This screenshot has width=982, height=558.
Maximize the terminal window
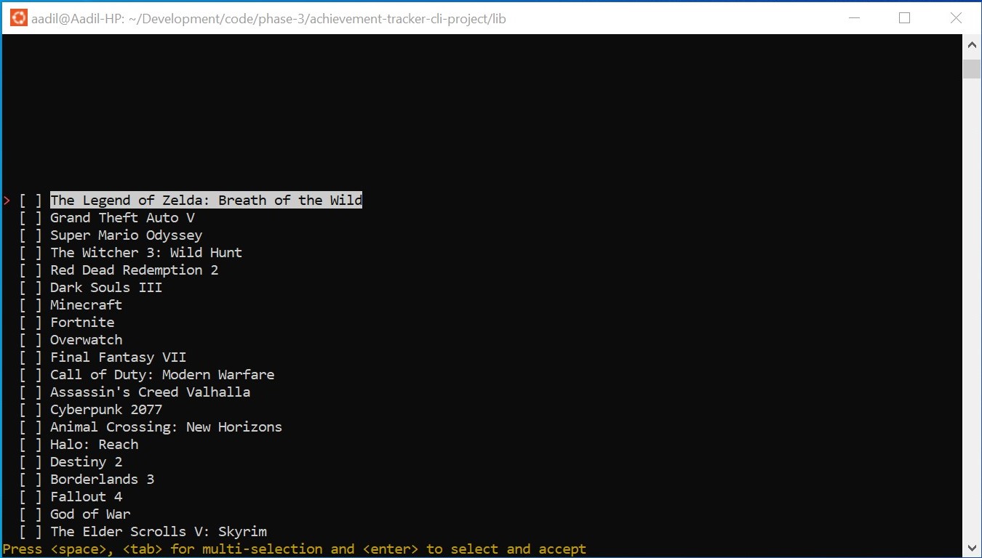coord(904,18)
